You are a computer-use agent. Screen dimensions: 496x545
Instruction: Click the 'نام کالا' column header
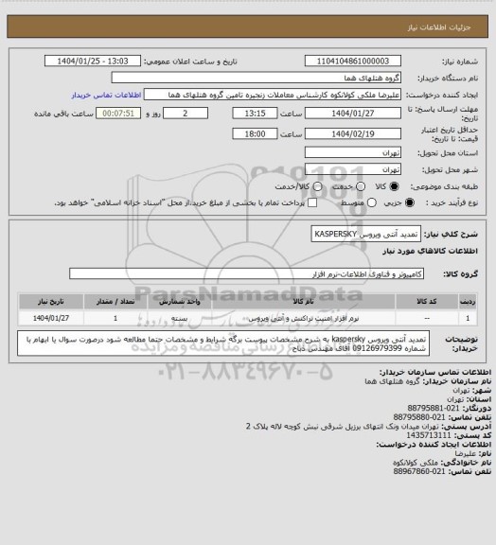tap(303, 301)
